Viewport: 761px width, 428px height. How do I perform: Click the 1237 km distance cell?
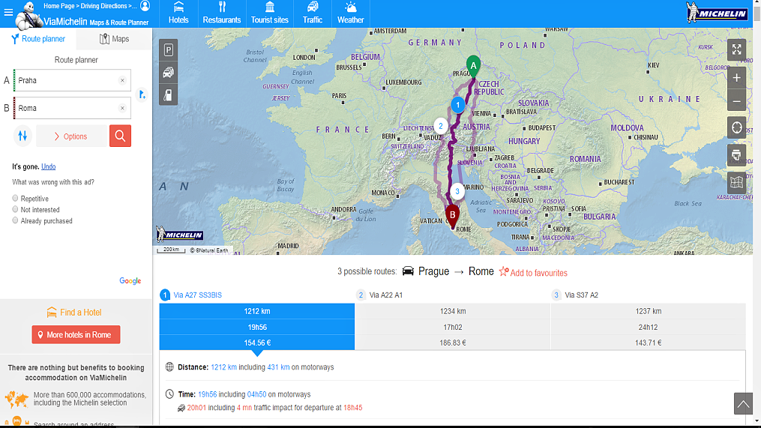point(648,312)
